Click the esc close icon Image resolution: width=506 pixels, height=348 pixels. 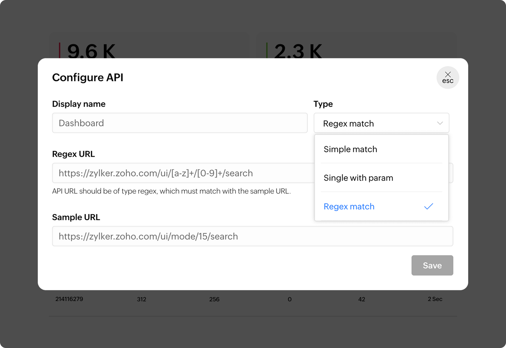tap(447, 77)
